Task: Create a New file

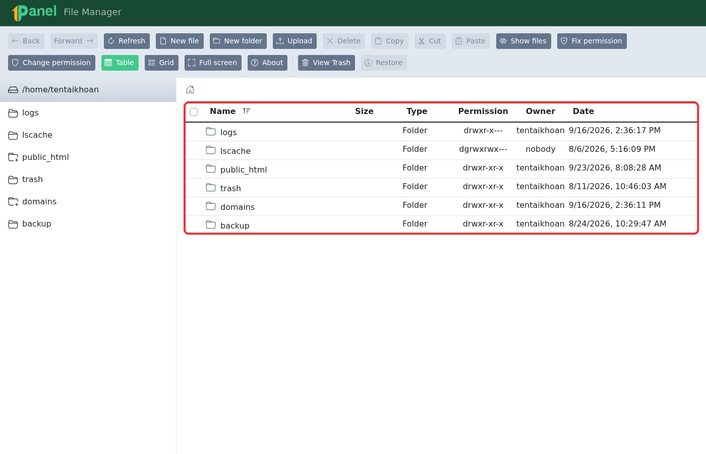Action: click(180, 41)
